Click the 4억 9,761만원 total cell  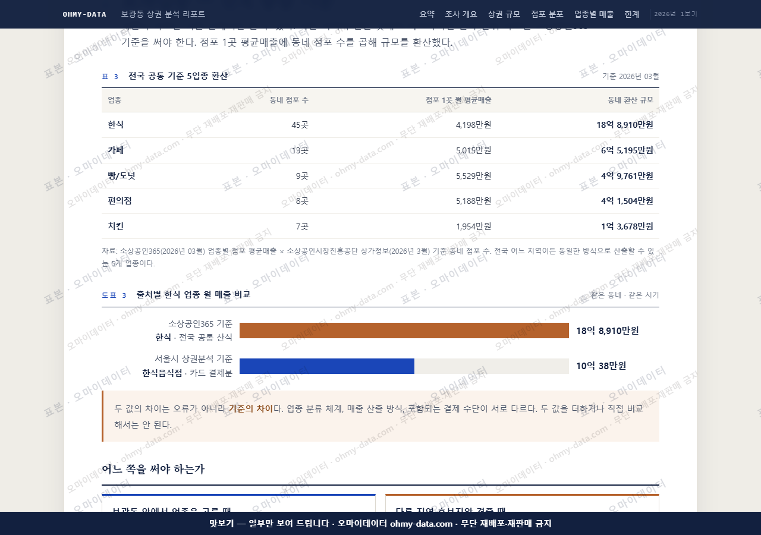click(x=627, y=175)
